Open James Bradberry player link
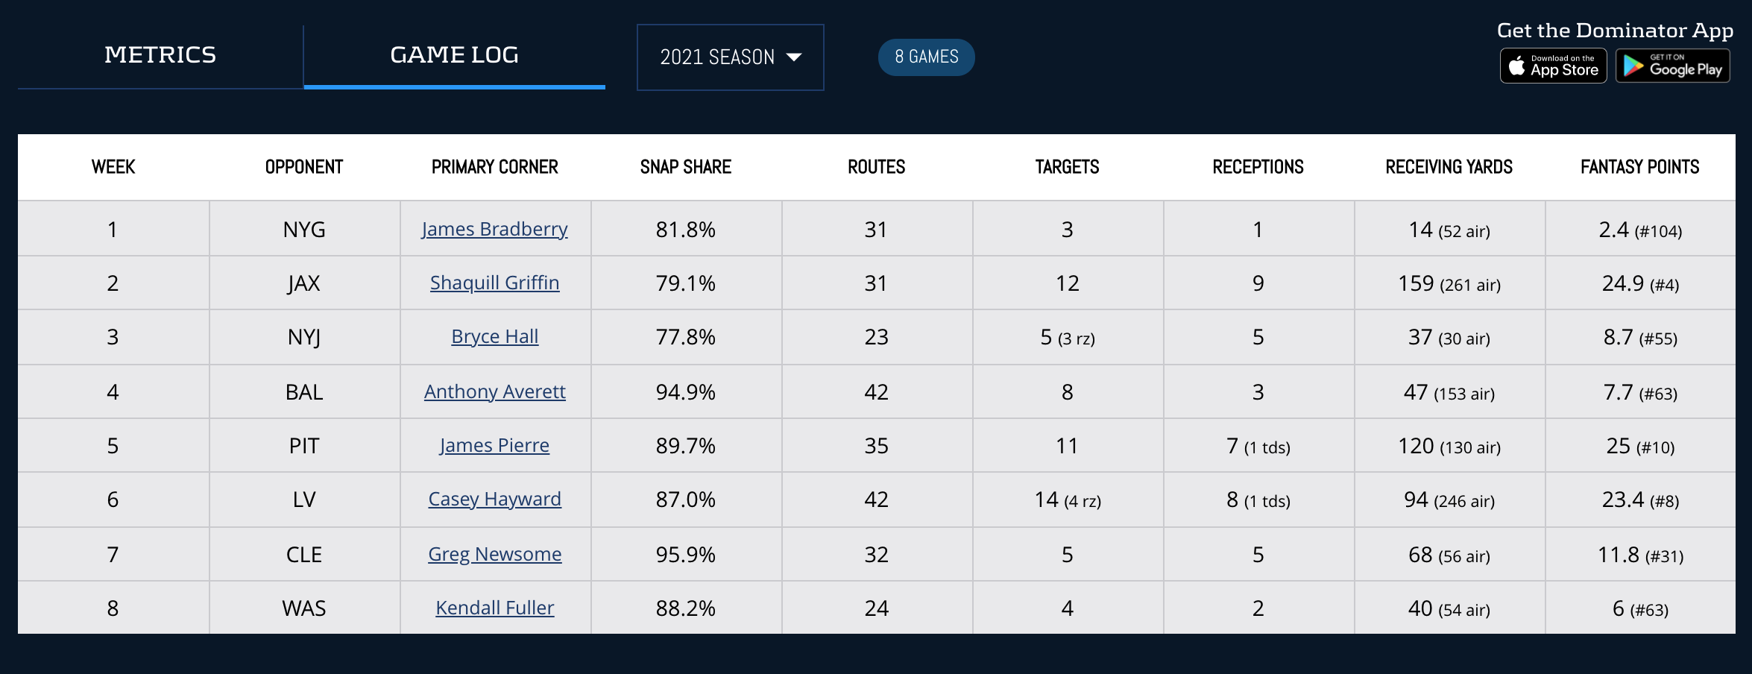 click(x=494, y=229)
